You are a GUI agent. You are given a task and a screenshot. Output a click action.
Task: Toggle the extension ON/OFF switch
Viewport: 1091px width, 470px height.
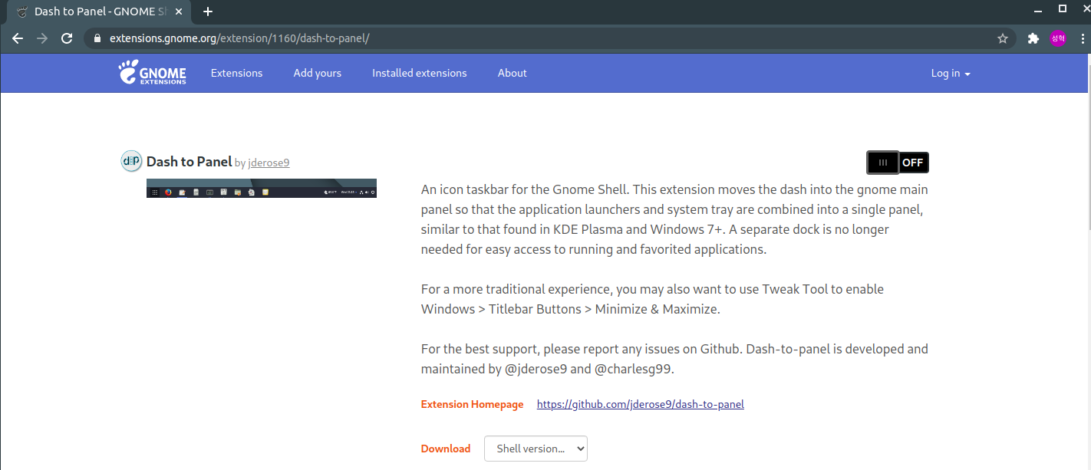pos(898,163)
